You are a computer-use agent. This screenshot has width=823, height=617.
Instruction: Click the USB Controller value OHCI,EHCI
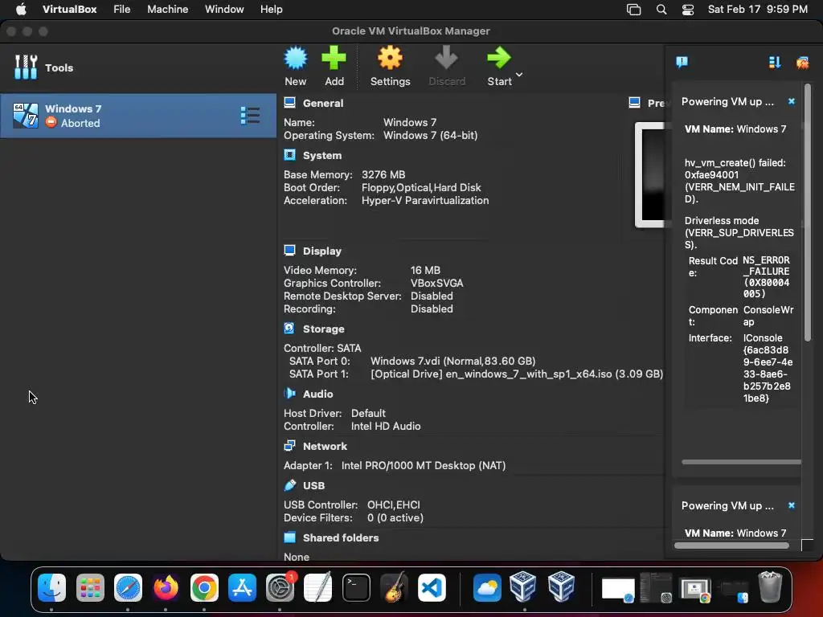click(x=393, y=505)
